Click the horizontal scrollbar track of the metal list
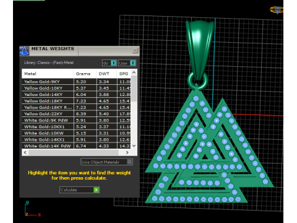Image resolution: width=297 pixels, height=223 pixels. [74, 152]
